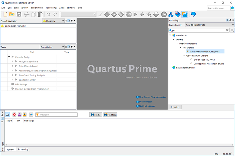Click the Assignment Editor pencil icon
Screen dimensions: 235x156
point(100,14)
